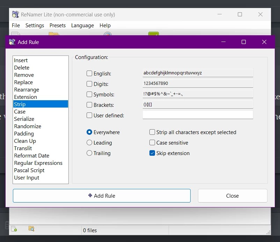Click the Digits text field

pyautogui.click(x=198, y=83)
